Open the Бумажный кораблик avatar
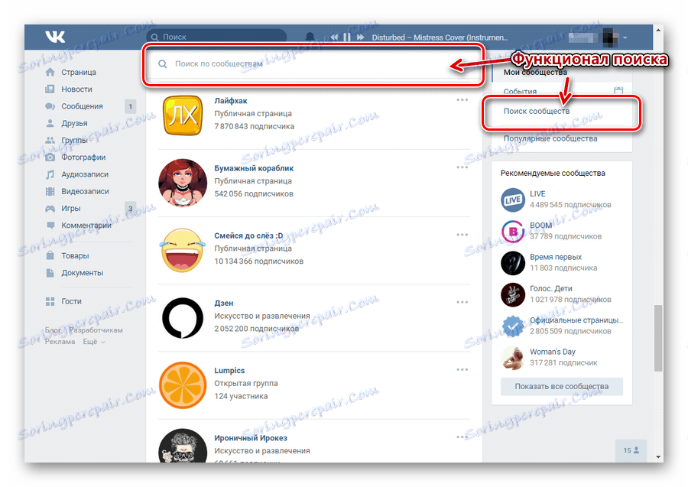 (x=183, y=183)
